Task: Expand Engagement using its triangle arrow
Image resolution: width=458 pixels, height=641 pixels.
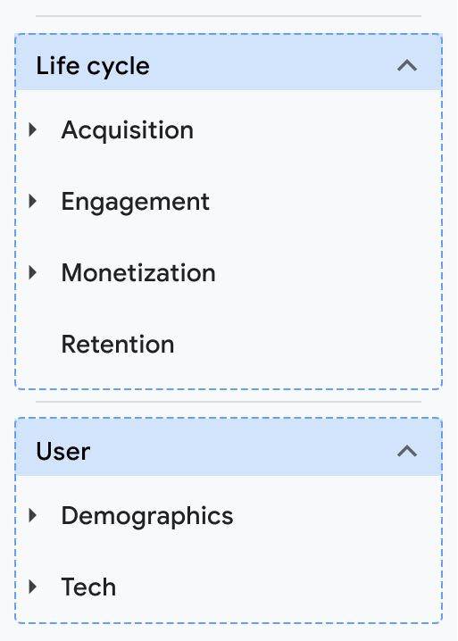Action: point(33,201)
